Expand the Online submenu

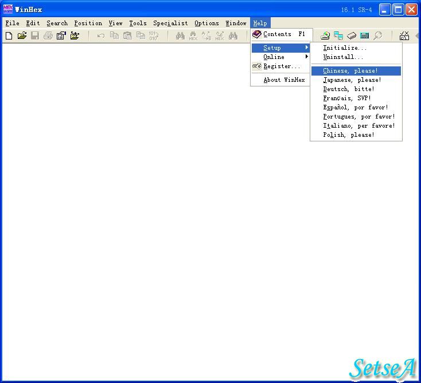pyautogui.click(x=280, y=57)
